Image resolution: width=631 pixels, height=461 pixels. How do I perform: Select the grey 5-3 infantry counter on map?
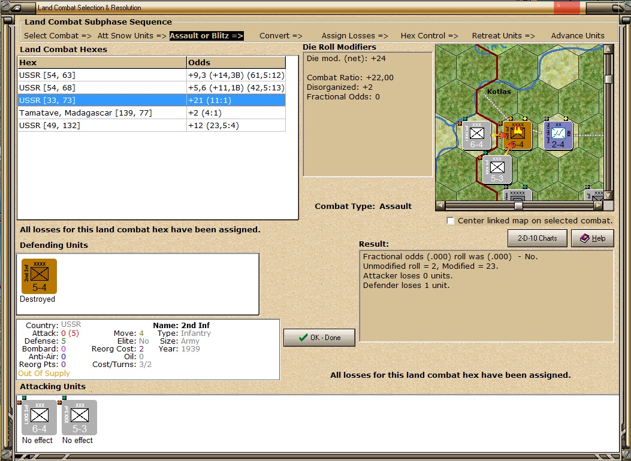pyautogui.click(x=497, y=169)
